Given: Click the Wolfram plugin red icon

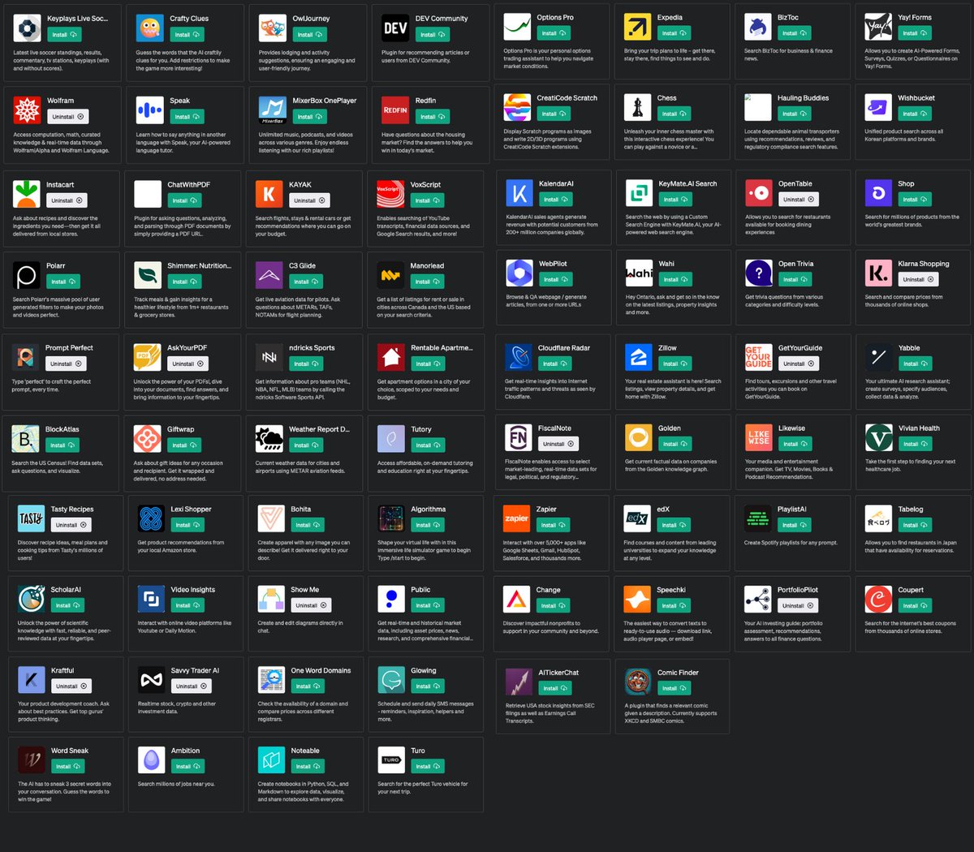Looking at the screenshot, I should click(27, 110).
